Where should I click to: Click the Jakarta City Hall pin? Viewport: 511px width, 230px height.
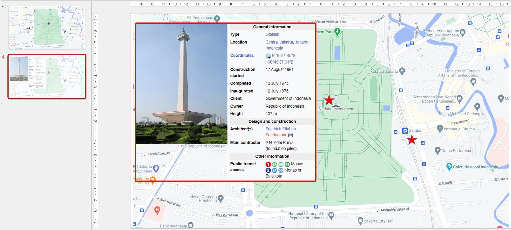(x=361, y=221)
